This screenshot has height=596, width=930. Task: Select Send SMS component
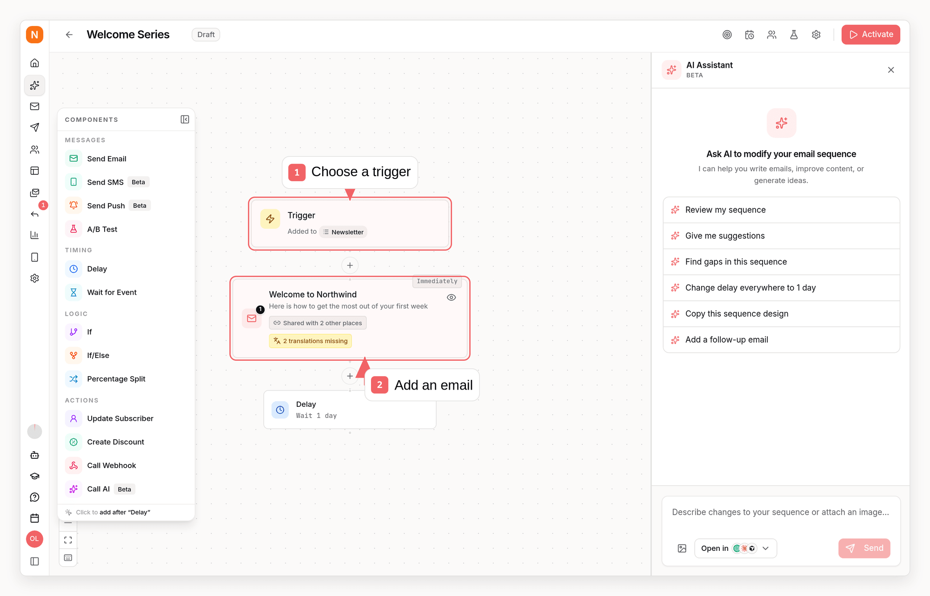tap(126, 182)
